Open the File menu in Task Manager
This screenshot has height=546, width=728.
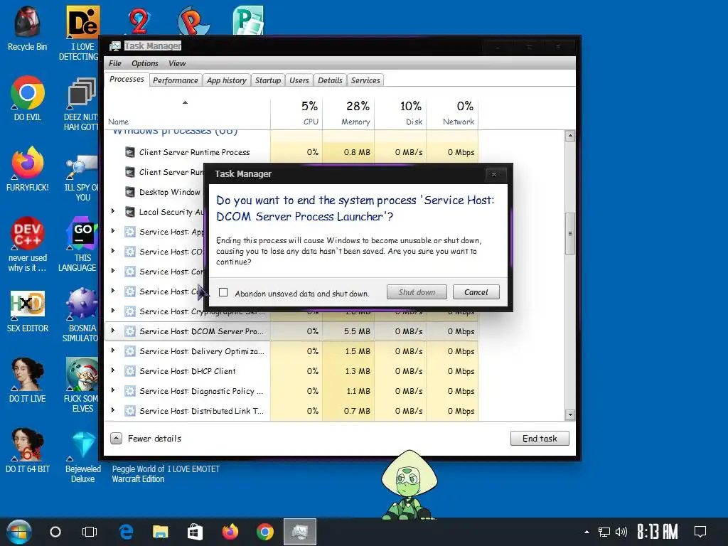click(114, 63)
